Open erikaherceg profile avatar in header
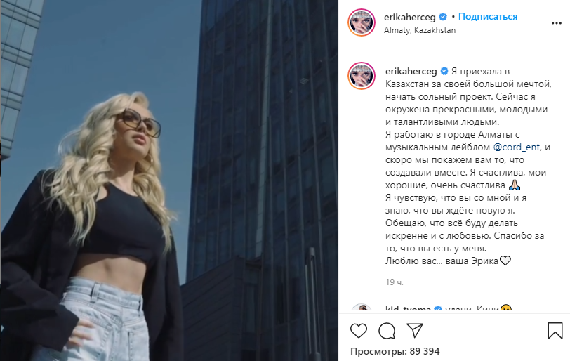Viewport: 570px width, 361px height. (x=362, y=22)
